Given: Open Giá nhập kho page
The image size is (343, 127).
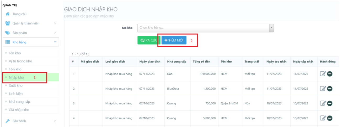Looking at the screenshot, I should [x=19, y=110].
